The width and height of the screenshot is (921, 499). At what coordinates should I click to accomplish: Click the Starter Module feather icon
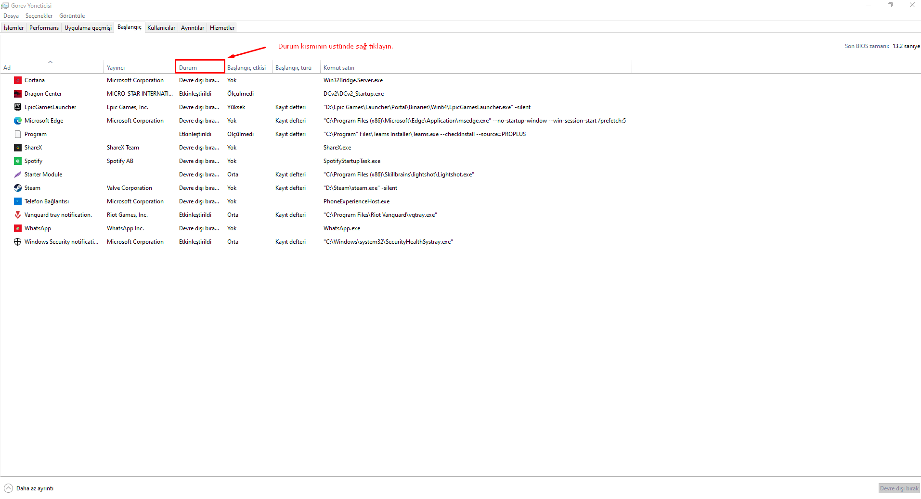pyautogui.click(x=18, y=175)
